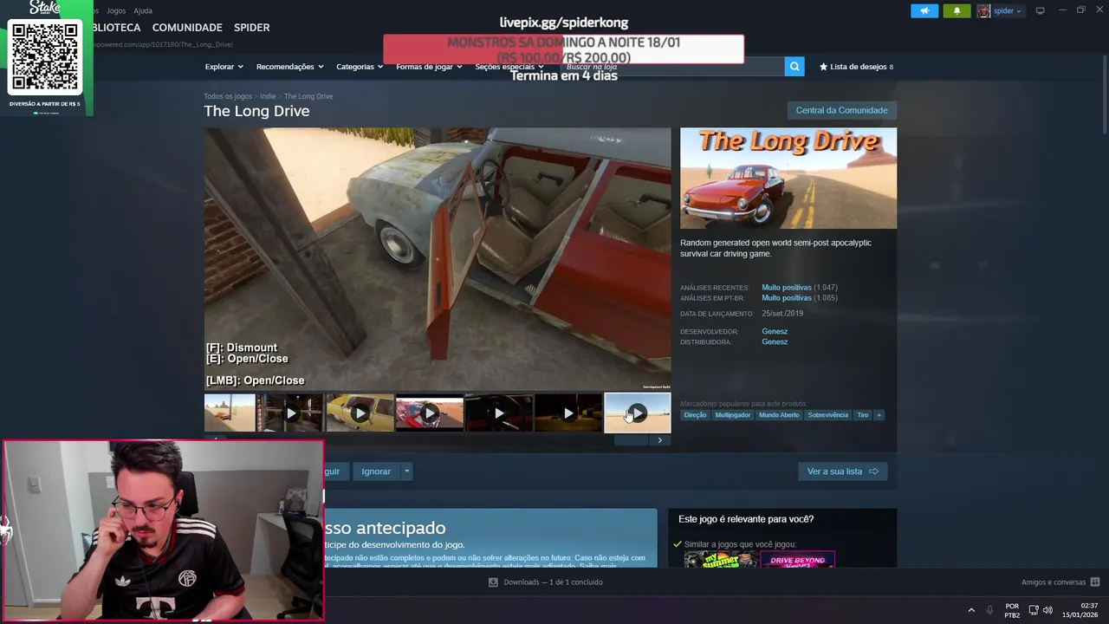The width and height of the screenshot is (1109, 624).
Task: Click the taskbar network icon
Action: (x=1034, y=610)
